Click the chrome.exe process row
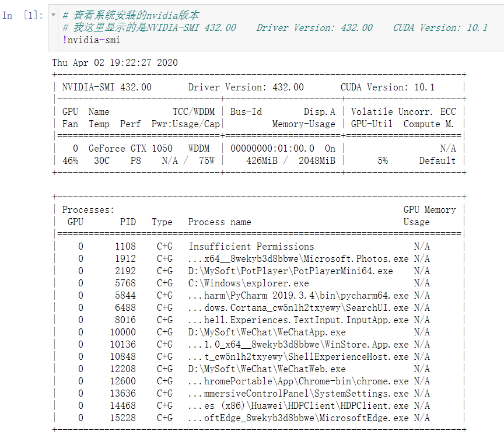 [295, 381]
